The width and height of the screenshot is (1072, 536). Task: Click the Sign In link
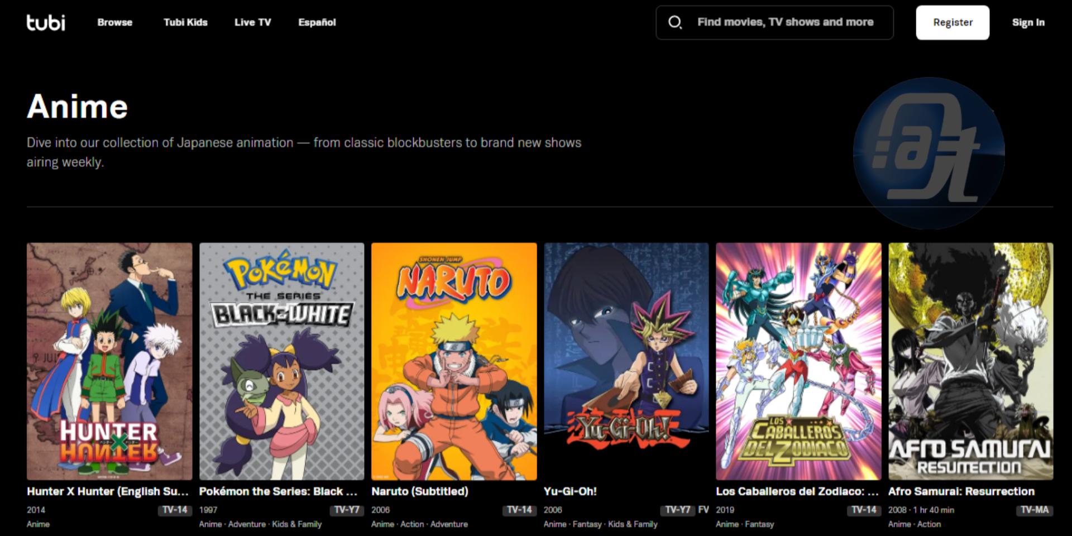(x=1028, y=22)
